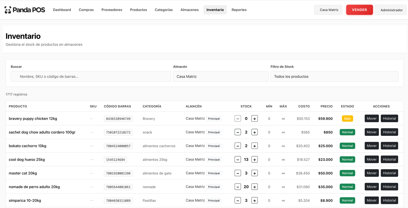Navigate to the Dashboard page
The image size is (408, 208).
[62, 10]
